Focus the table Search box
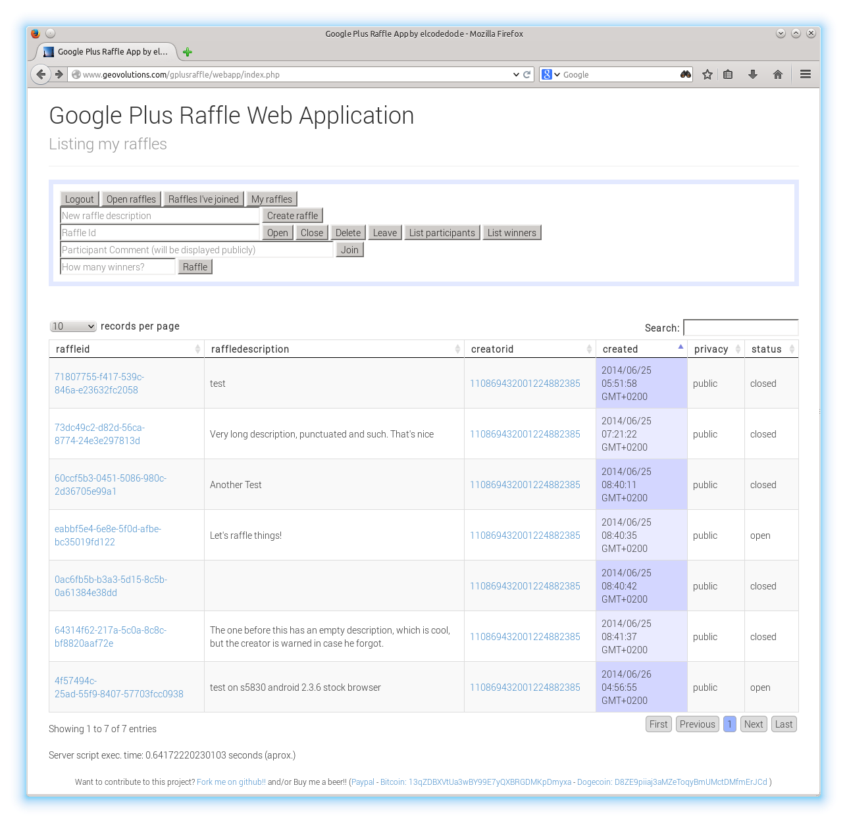Viewport: 847px width, 823px height. pyautogui.click(x=741, y=328)
